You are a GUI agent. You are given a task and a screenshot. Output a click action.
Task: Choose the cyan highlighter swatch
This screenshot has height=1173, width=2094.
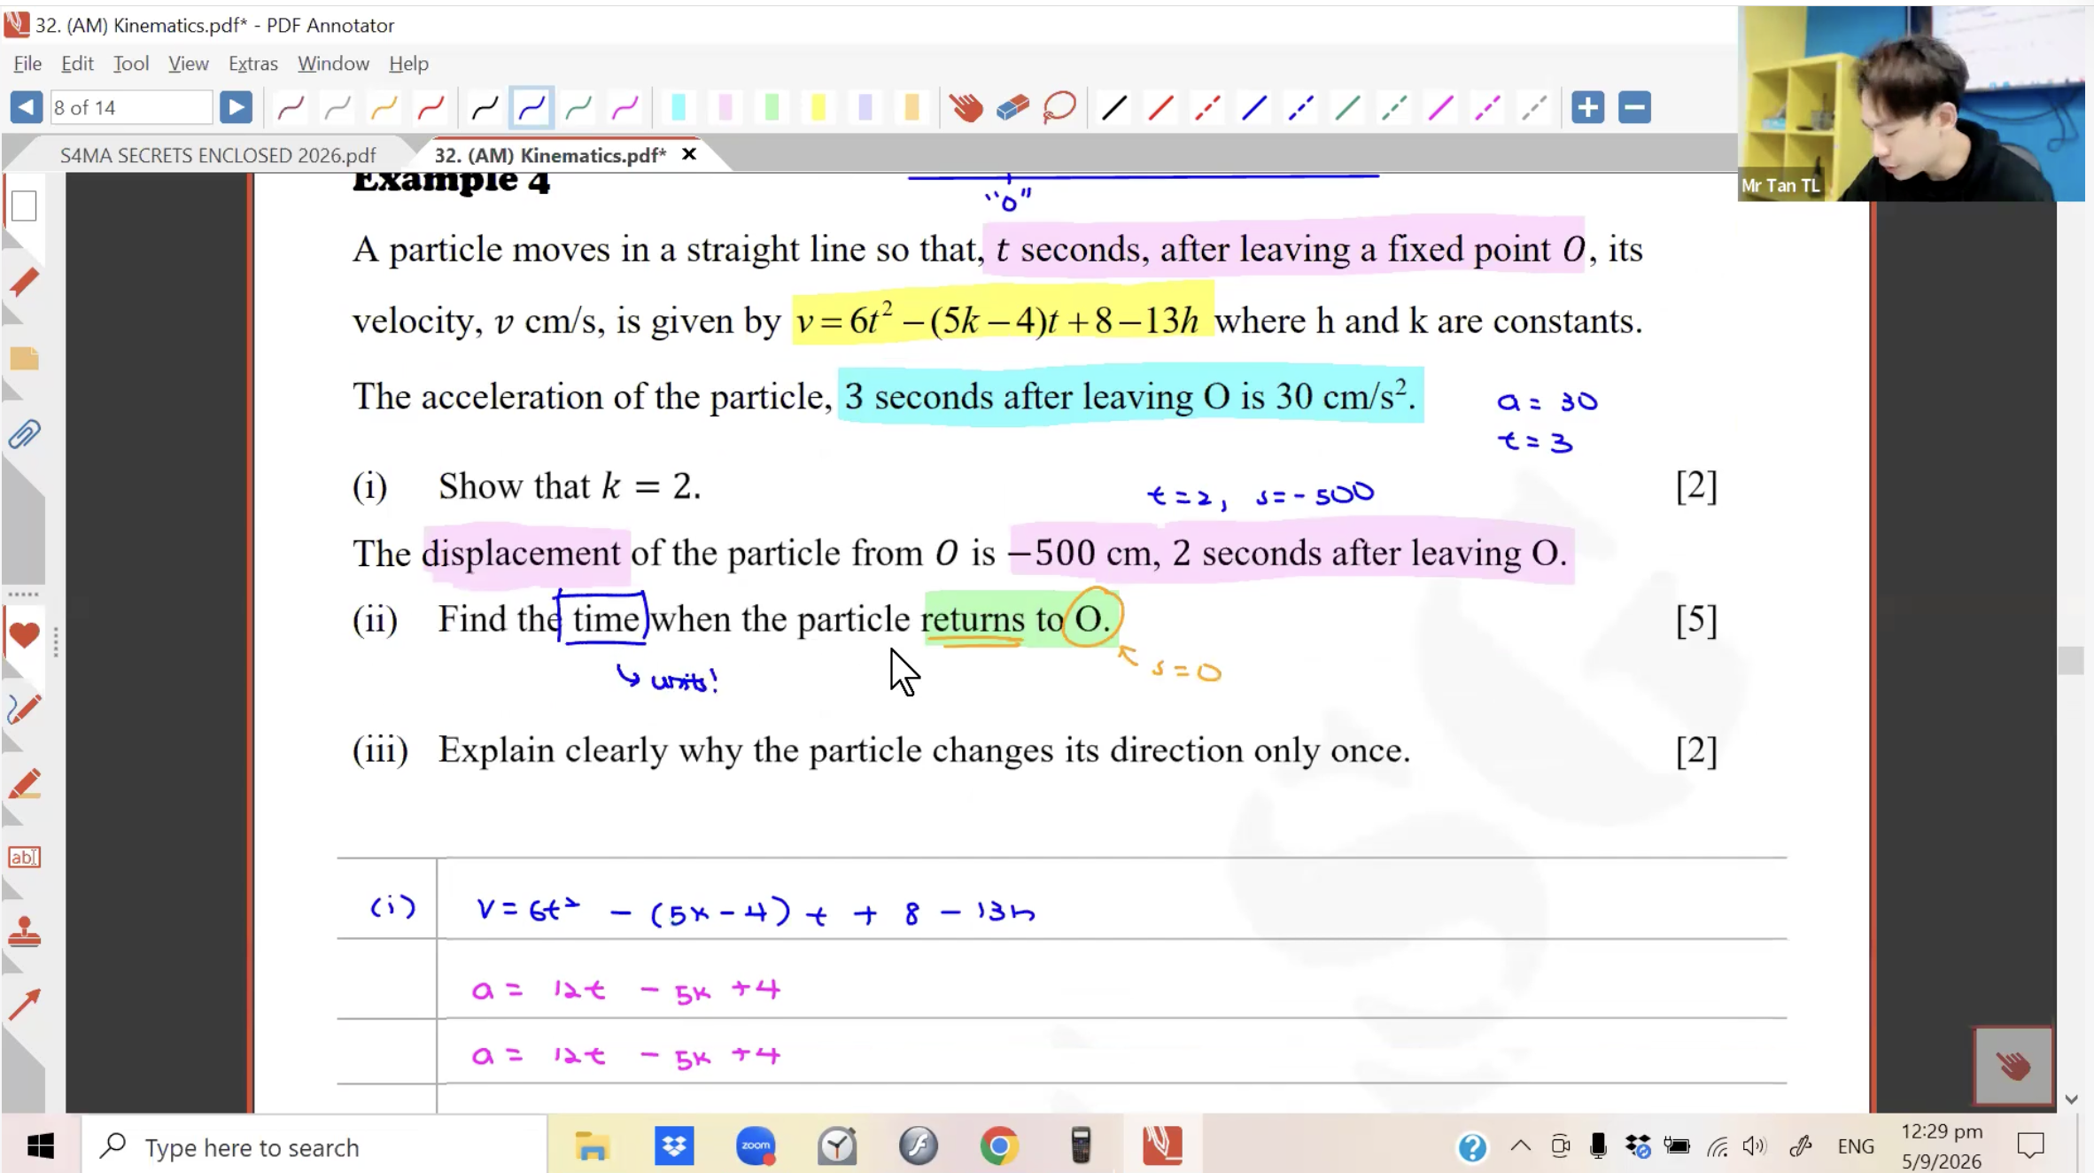click(x=679, y=108)
